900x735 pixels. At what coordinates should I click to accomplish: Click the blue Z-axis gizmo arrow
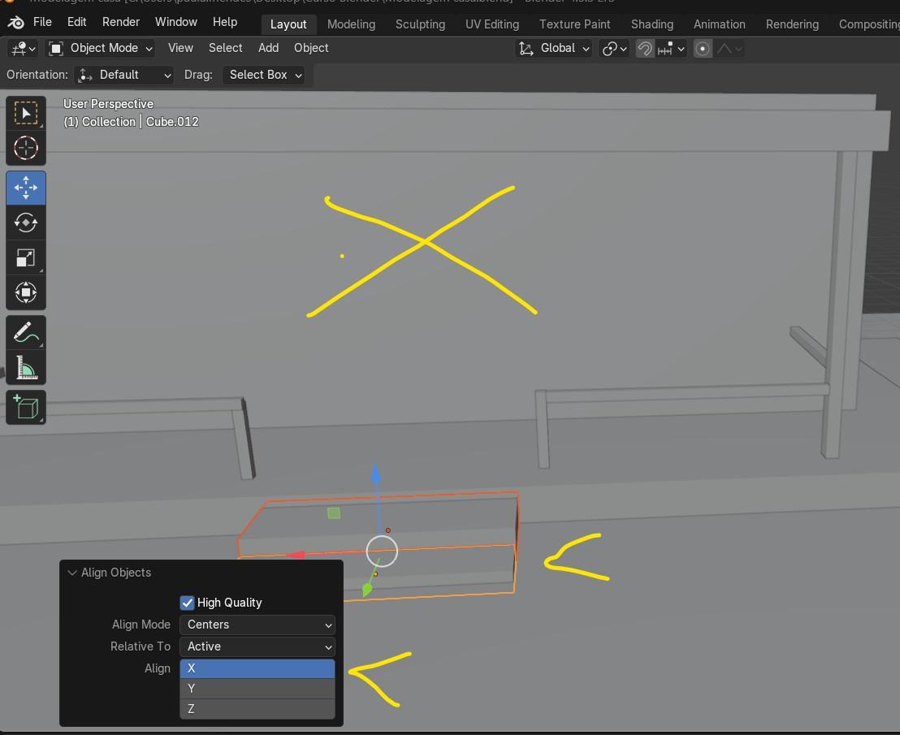tap(375, 473)
